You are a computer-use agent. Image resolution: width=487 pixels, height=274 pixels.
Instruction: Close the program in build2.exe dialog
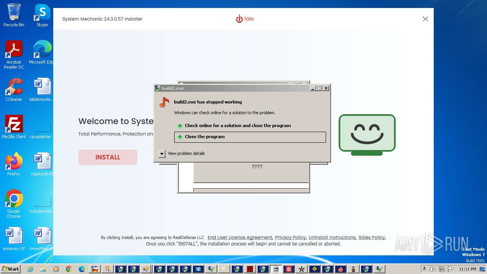[x=250, y=137]
